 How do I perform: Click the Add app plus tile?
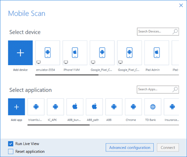[17, 107]
